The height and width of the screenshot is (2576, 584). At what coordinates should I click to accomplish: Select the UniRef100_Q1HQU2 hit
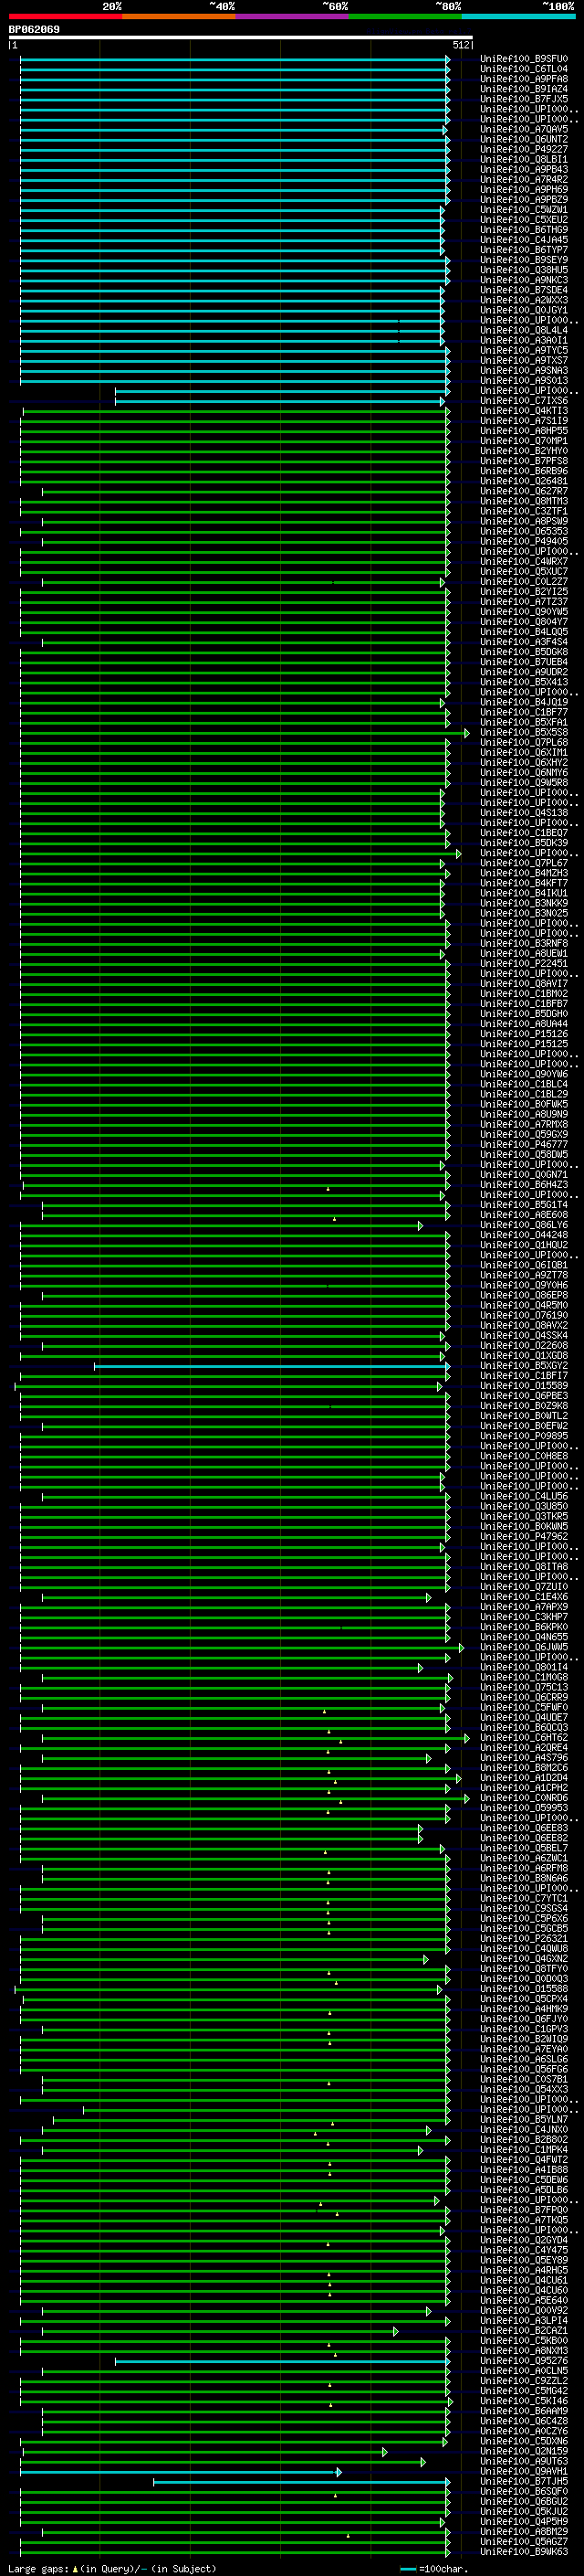coord(523,1245)
